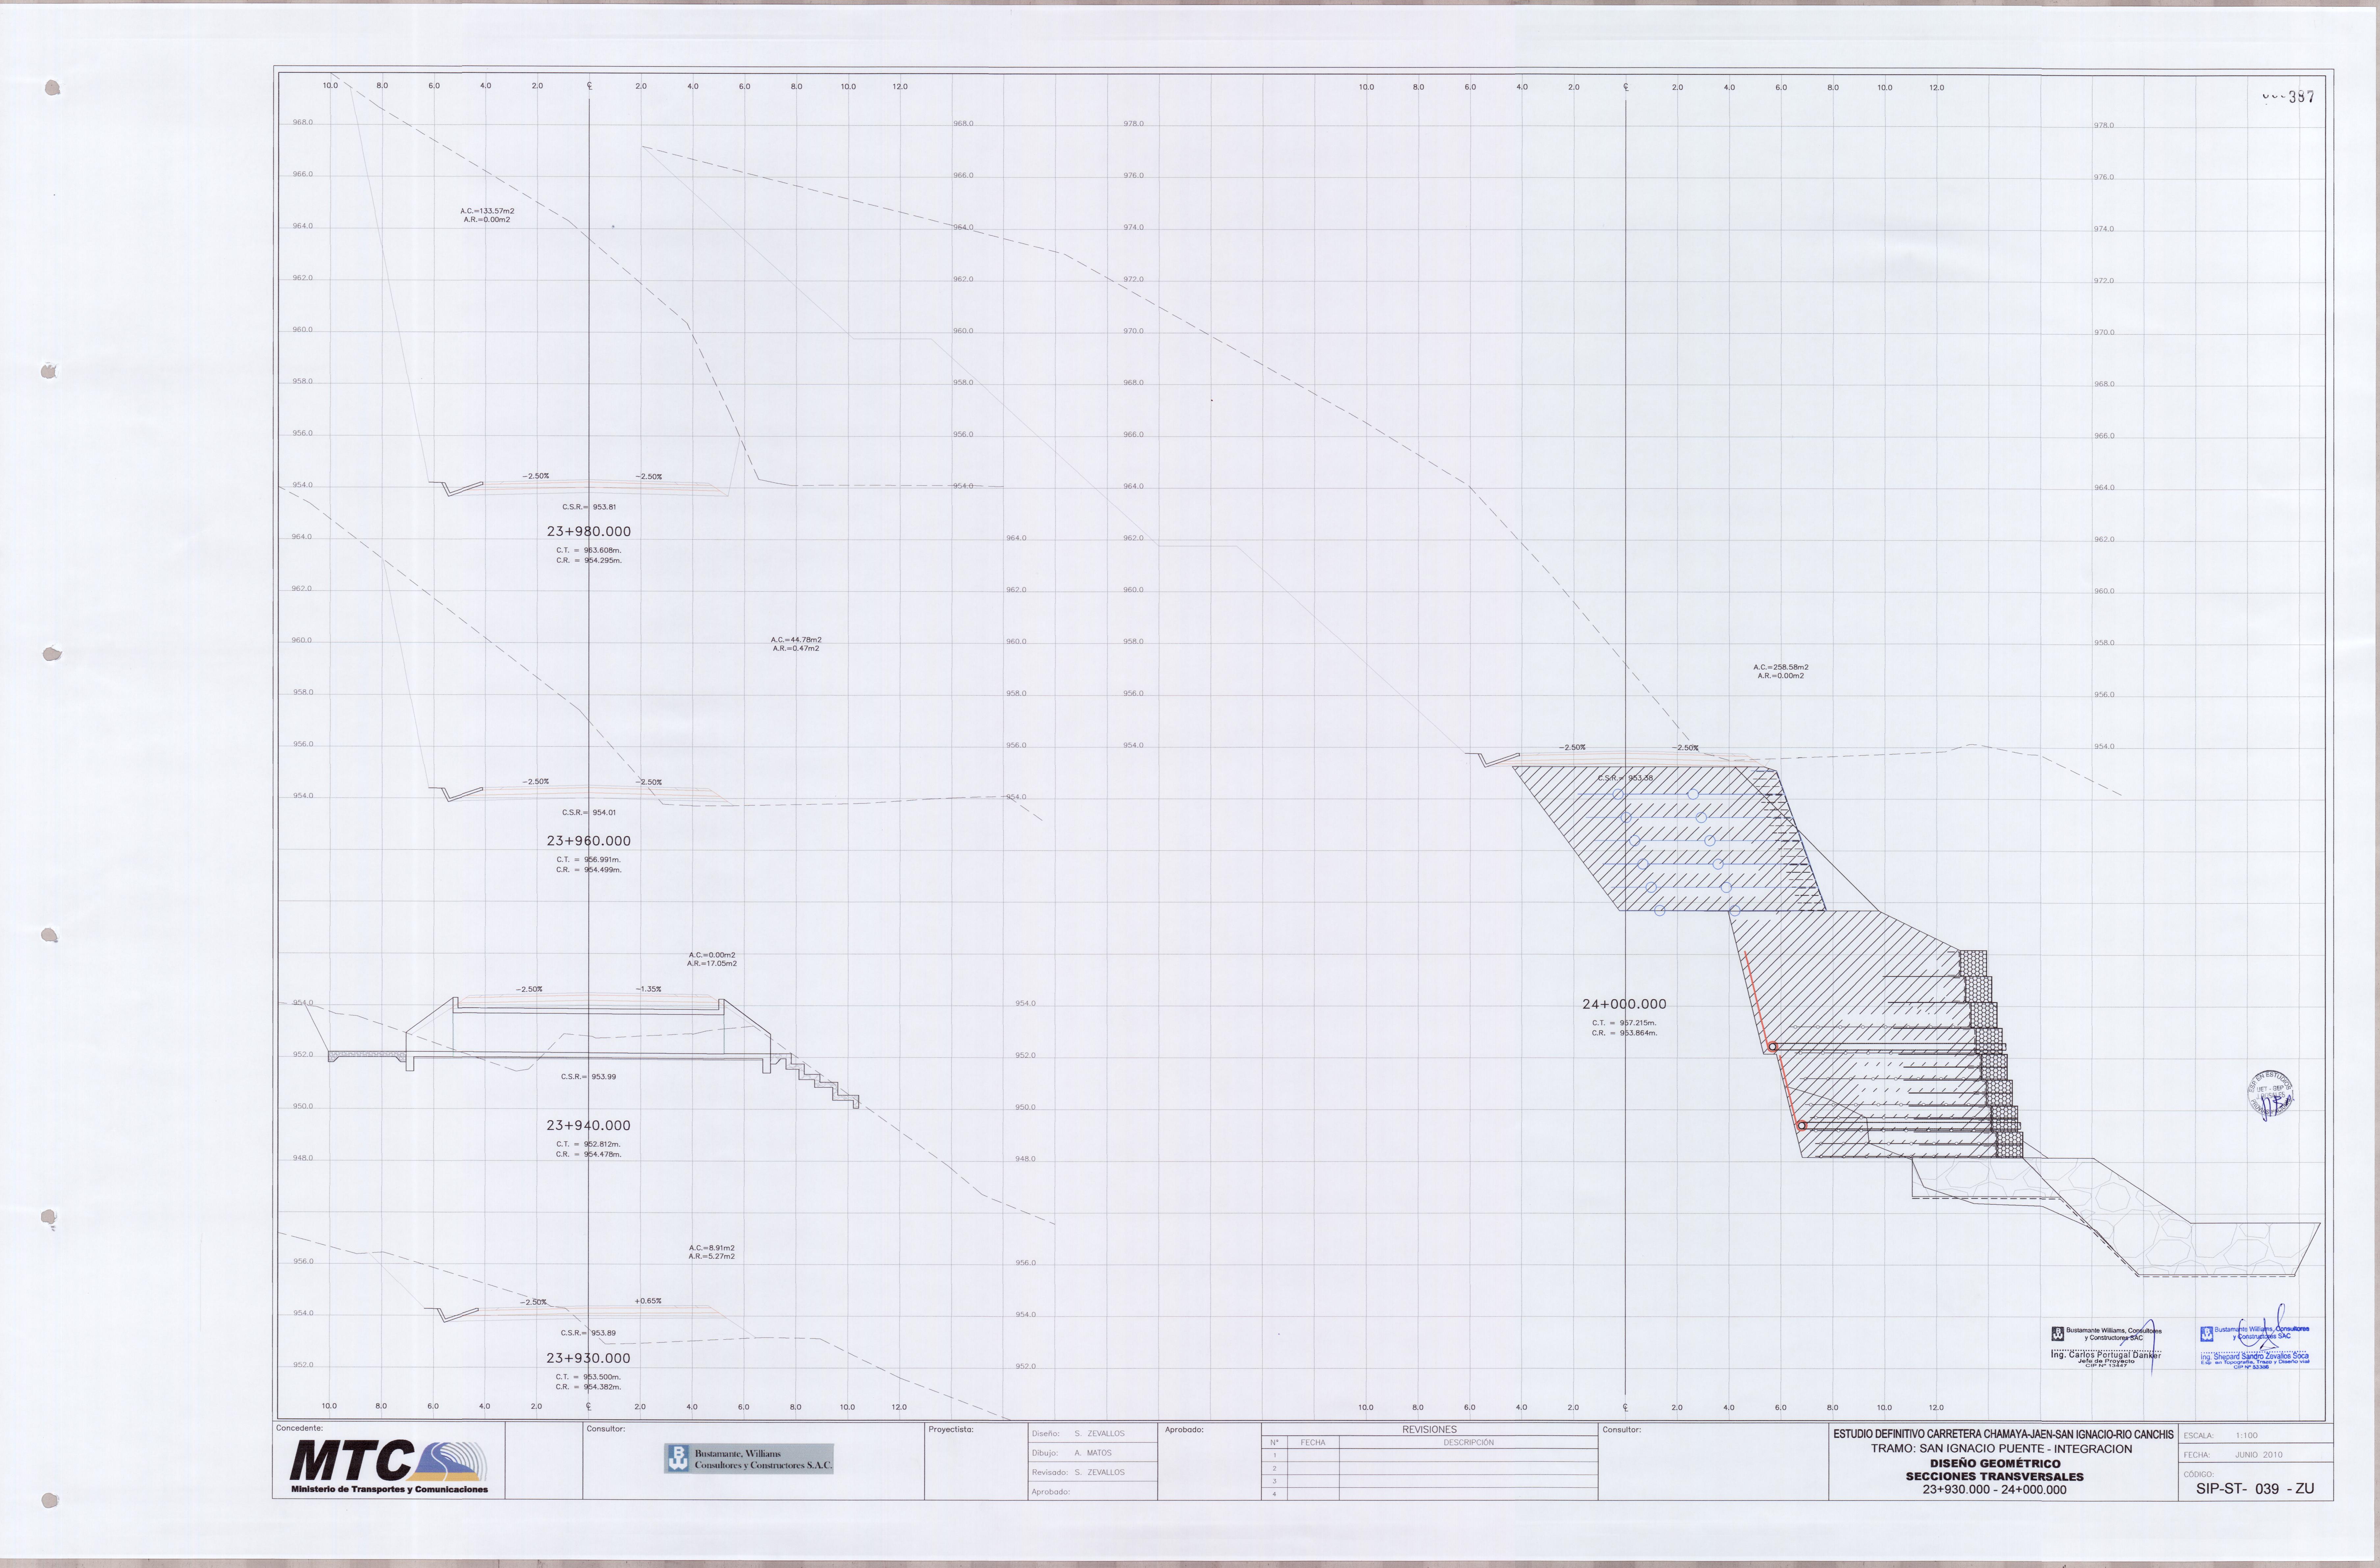Screen dimensions: 2380x1568
Task: Select the area note A.R.=17.05m2
Action: tap(712, 964)
